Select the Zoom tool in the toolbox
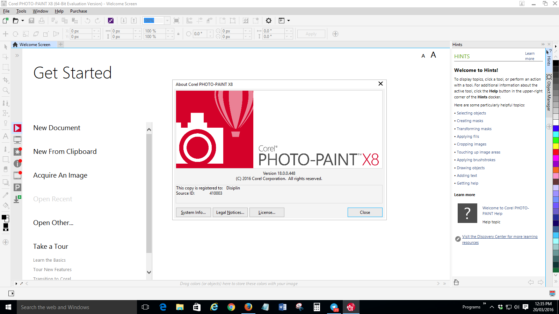The width and height of the screenshot is (559, 314). (5, 90)
